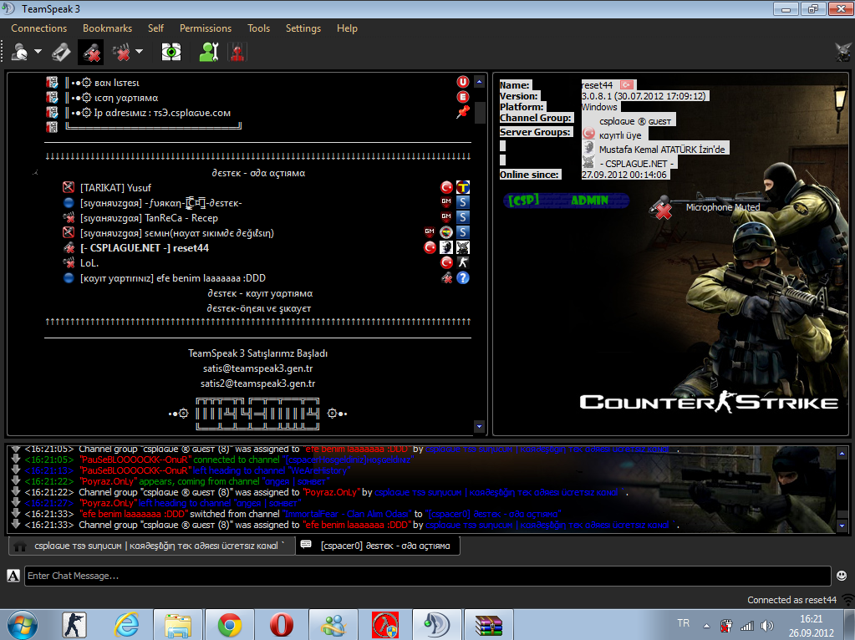The height and width of the screenshot is (640, 855).
Task: Click the volume icon in system tray
Action: (767, 626)
